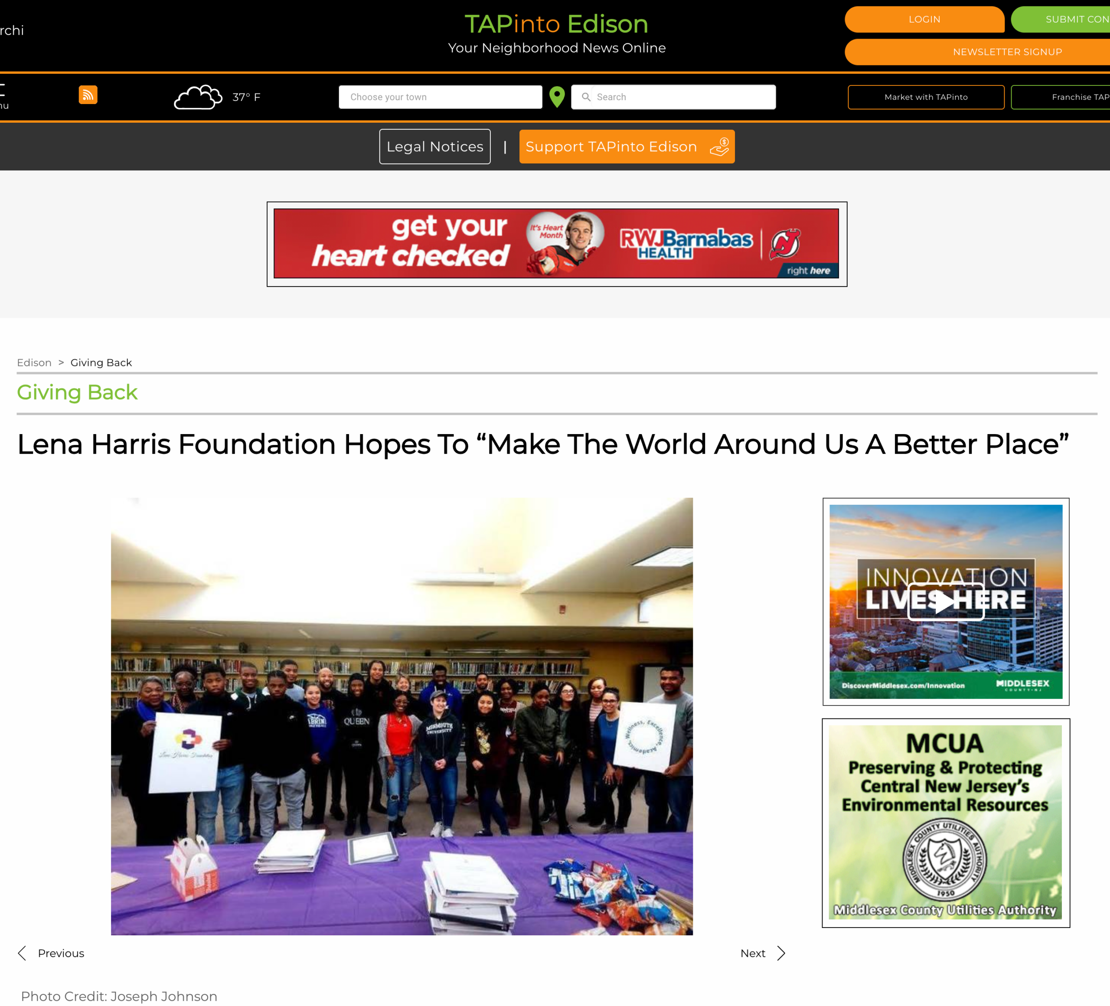The height and width of the screenshot is (1006, 1110).
Task: Click Support TAPinto Edison button
Action: tap(627, 147)
